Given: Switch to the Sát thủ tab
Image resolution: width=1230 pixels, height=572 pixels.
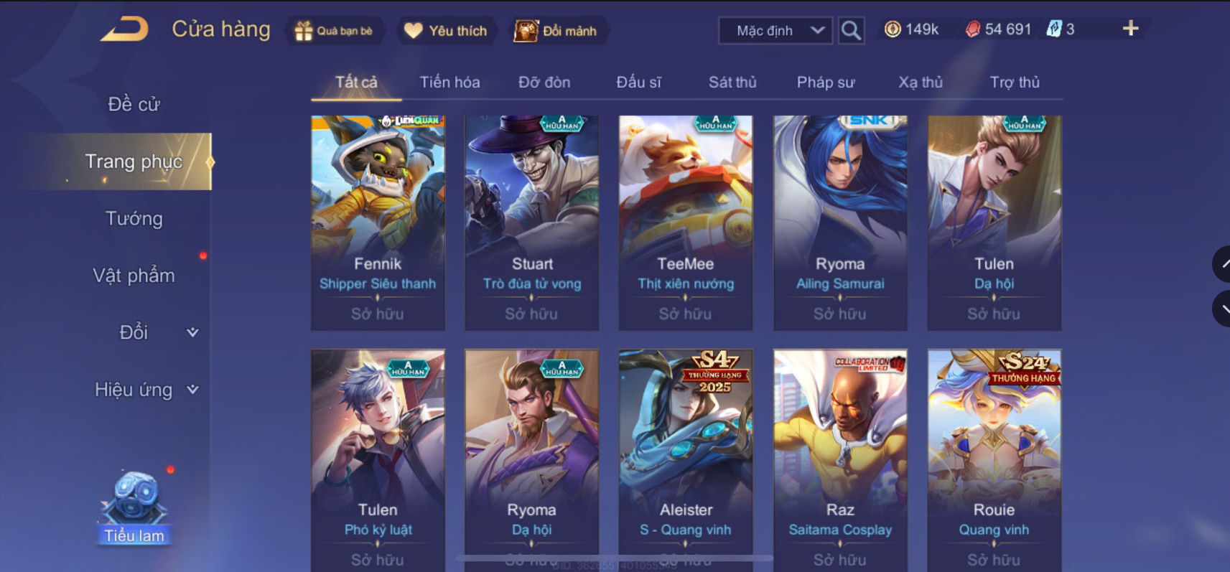Looking at the screenshot, I should tap(732, 83).
